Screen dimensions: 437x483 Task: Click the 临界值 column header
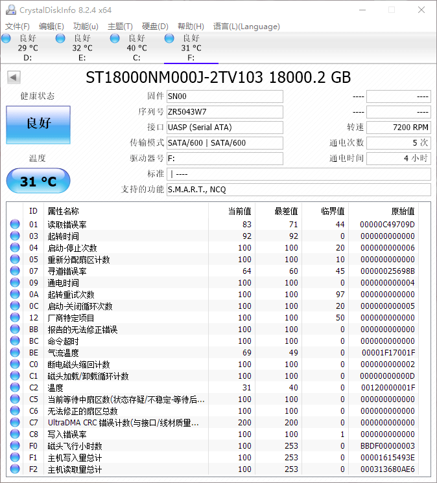coord(325,211)
